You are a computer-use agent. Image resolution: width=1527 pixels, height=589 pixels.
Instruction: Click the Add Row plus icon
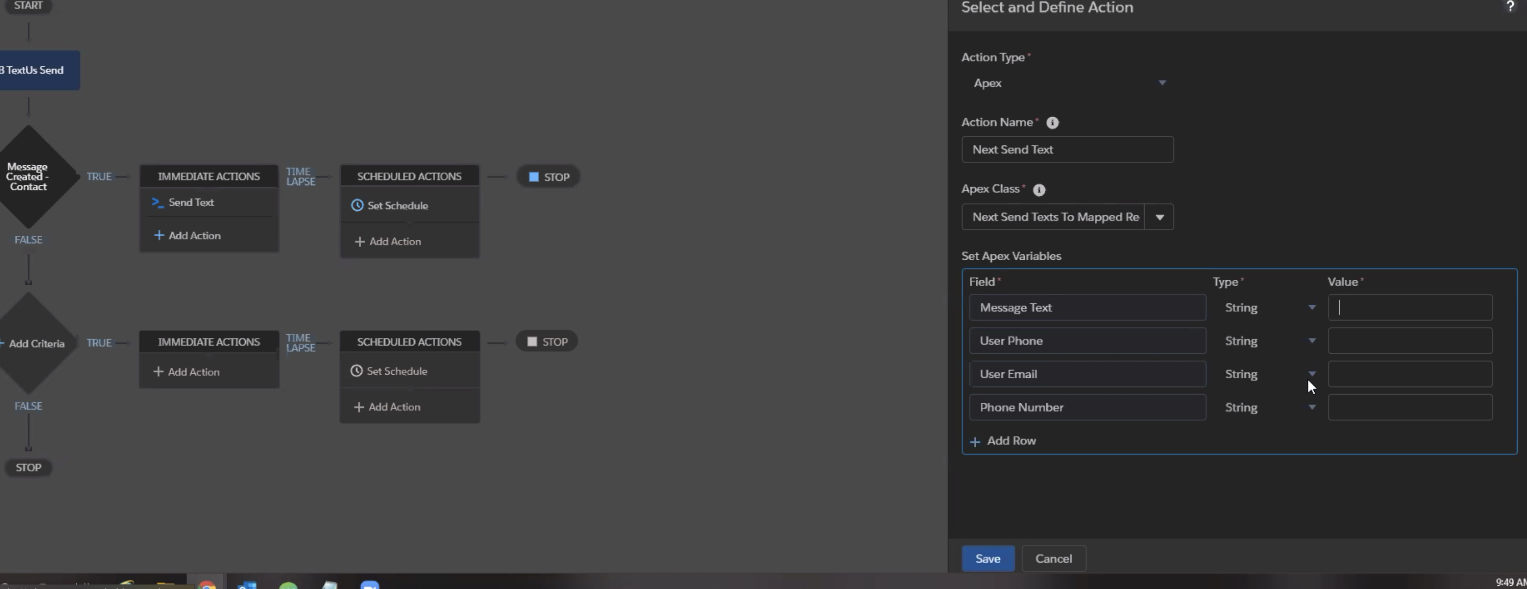(975, 441)
